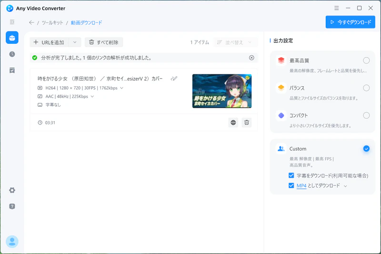Open the hamburger menu in title bar
This screenshot has height=254, width=381.
337,8
